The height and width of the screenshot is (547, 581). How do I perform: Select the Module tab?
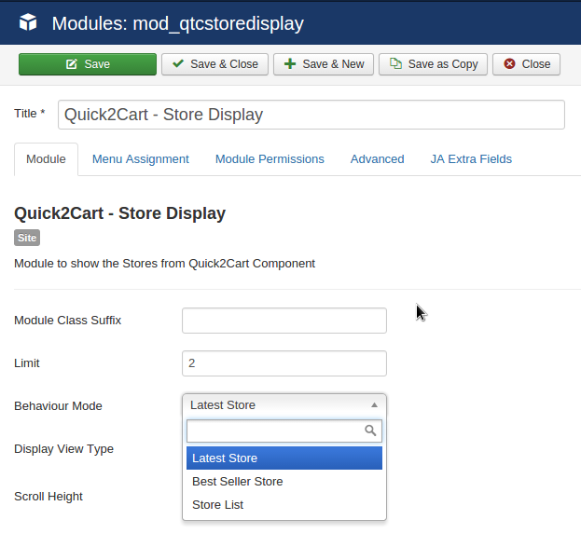coord(46,159)
